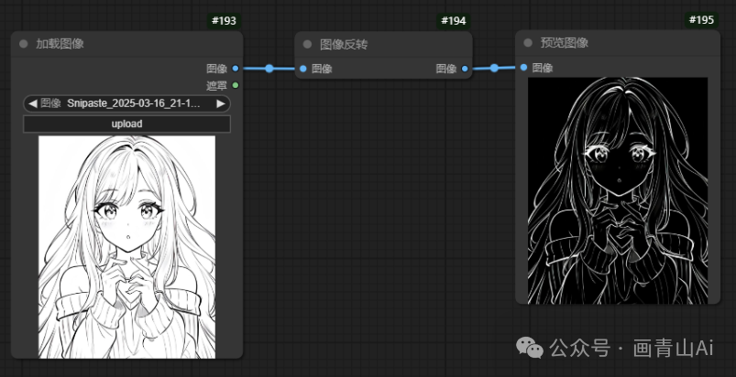Viewport: 736px width, 377px height.
Task: Click the link midpoint between nodes #193 and #194
Action: 269,69
